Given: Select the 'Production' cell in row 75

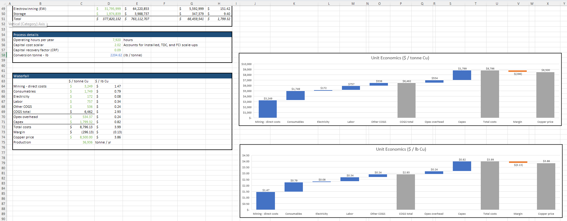Looking at the screenshot, I should tap(40, 142).
